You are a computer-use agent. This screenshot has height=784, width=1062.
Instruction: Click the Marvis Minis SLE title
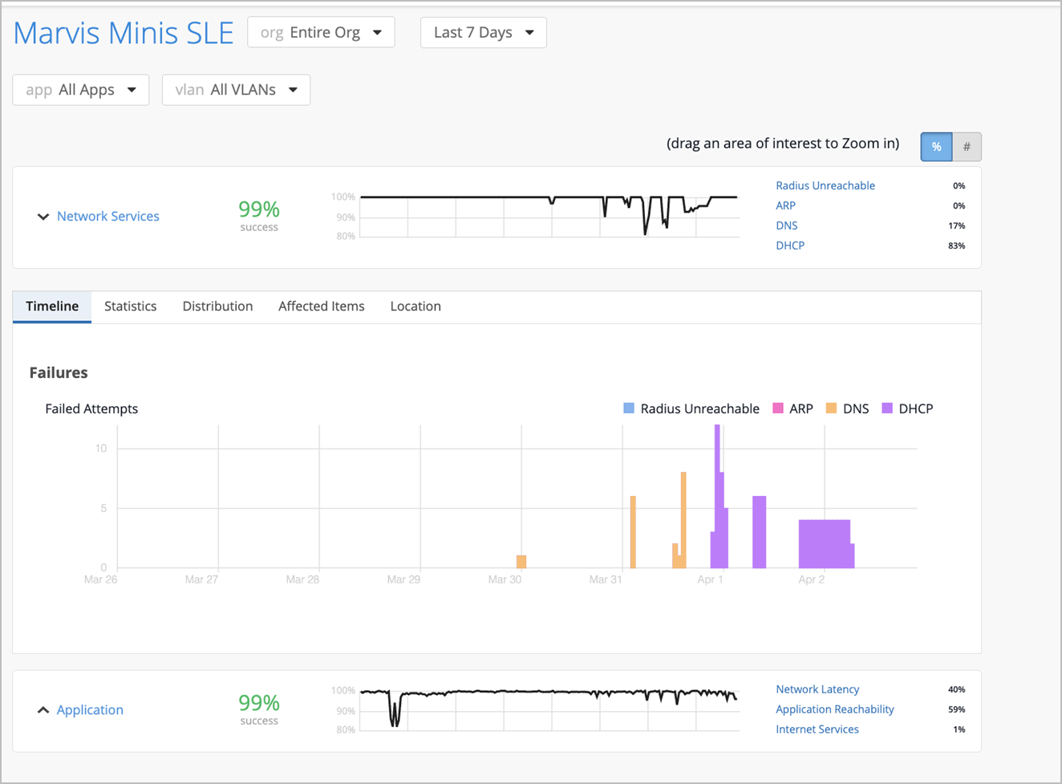[x=124, y=33]
